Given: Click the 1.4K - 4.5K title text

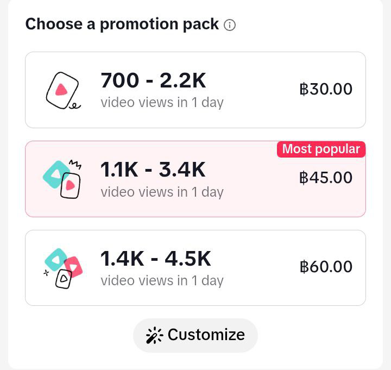Looking at the screenshot, I should (x=155, y=259).
